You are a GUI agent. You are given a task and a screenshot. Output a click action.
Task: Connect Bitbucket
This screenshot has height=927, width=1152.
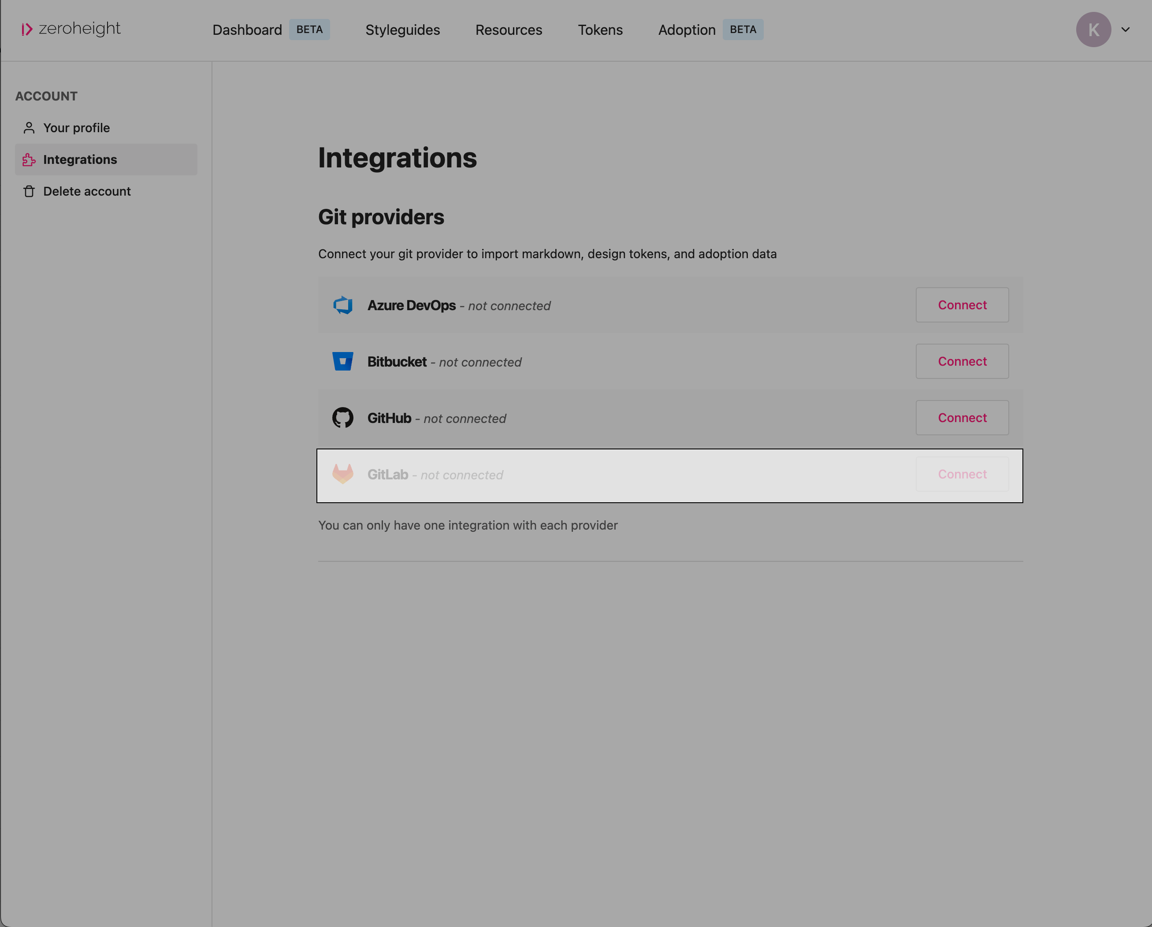(x=962, y=361)
